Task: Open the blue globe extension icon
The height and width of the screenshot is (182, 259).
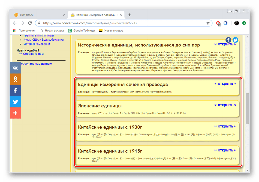Action: pos(225,23)
